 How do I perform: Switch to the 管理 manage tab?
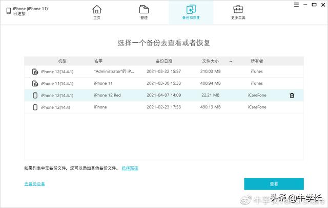[144, 12]
